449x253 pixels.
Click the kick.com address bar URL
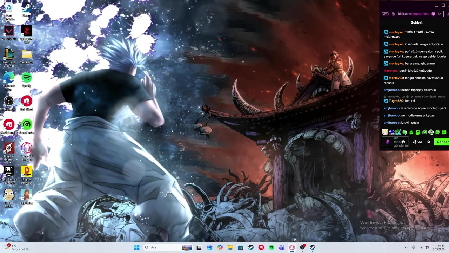pyautogui.click(x=414, y=14)
